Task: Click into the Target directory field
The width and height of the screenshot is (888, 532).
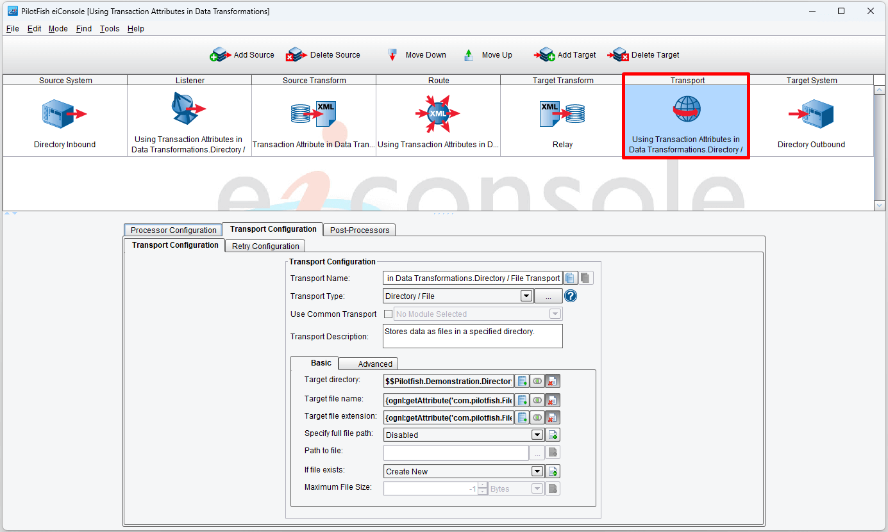Action: [449, 381]
